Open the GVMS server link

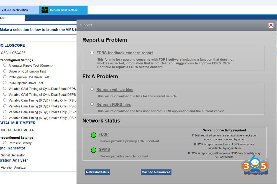(104, 149)
